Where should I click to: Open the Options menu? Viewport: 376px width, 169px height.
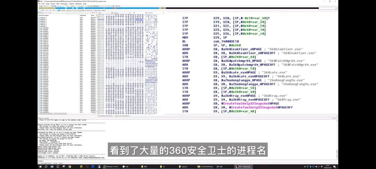pos(71,4)
